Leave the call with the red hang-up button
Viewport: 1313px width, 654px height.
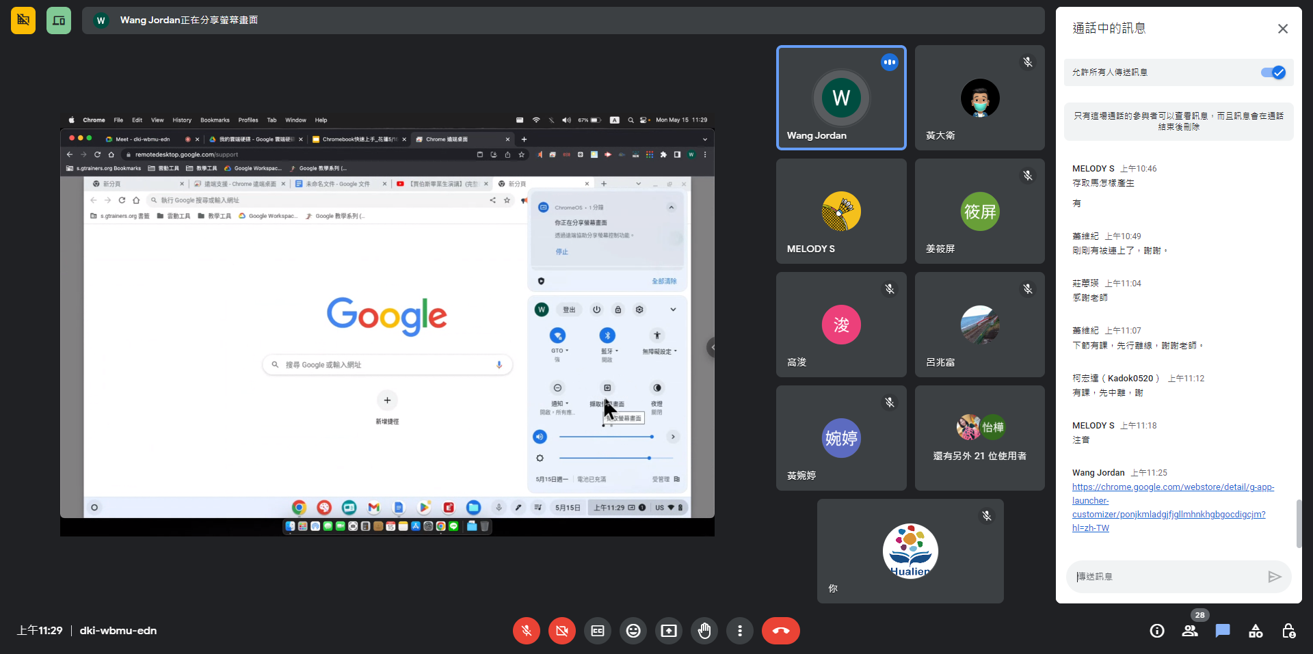(780, 631)
